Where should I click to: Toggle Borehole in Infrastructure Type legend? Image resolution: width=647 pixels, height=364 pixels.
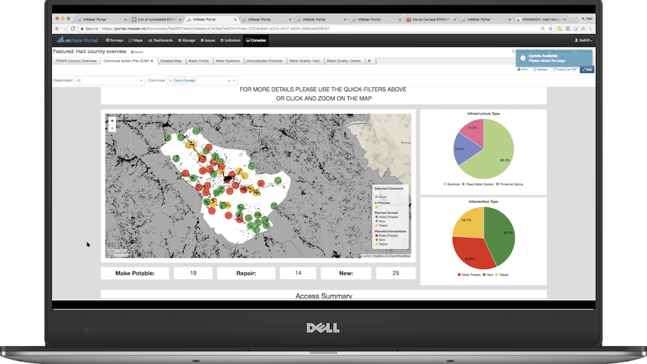click(x=452, y=184)
